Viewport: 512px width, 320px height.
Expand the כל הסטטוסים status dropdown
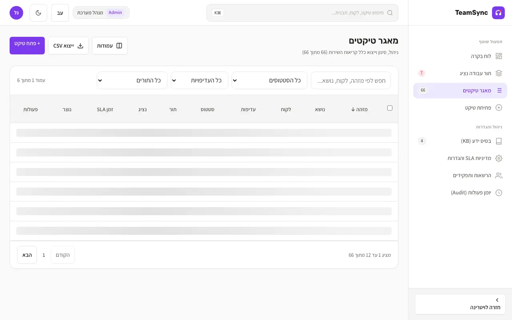[270, 80]
